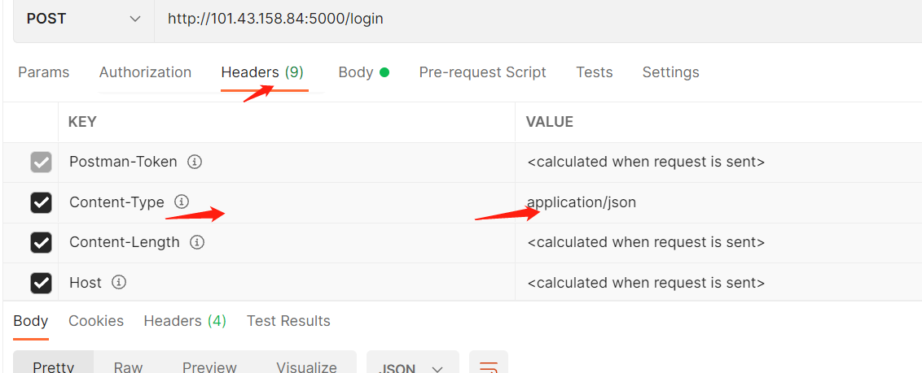The image size is (922, 373).
Task: Toggle the Postman-Token header checkbox
Action: (41, 162)
